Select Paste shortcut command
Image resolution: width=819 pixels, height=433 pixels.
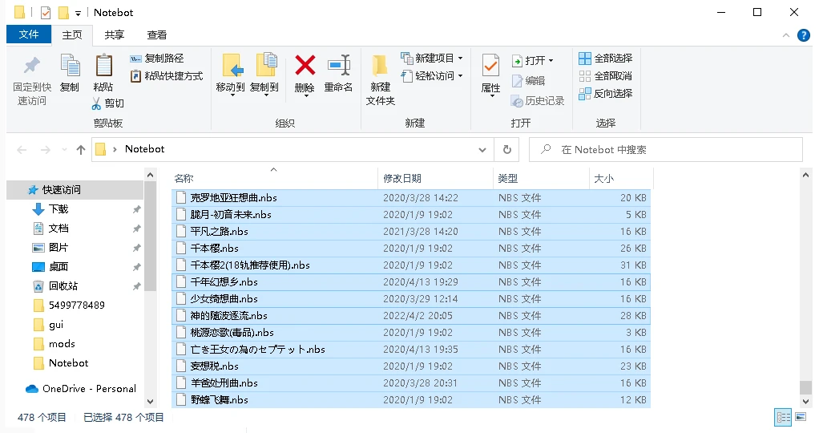coord(166,76)
